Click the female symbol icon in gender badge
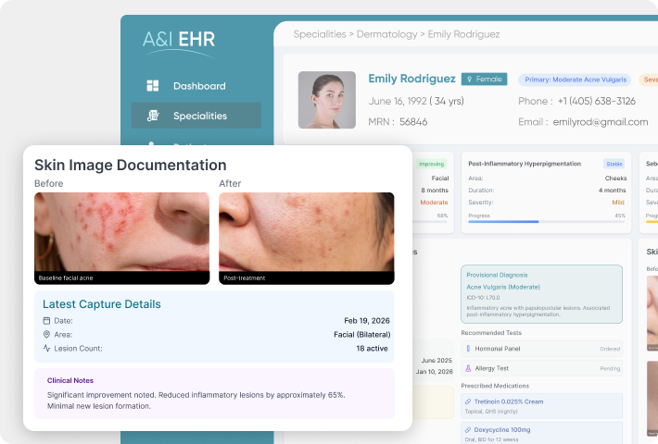The width and height of the screenshot is (658, 444). [x=470, y=80]
